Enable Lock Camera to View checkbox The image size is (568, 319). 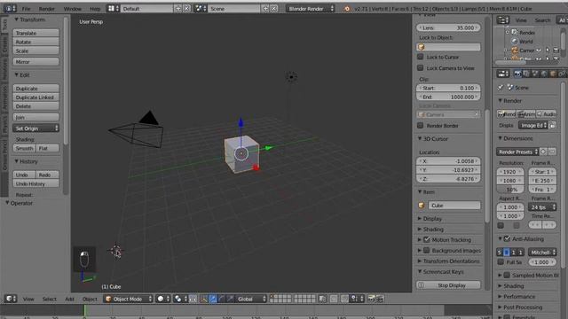tap(420, 67)
